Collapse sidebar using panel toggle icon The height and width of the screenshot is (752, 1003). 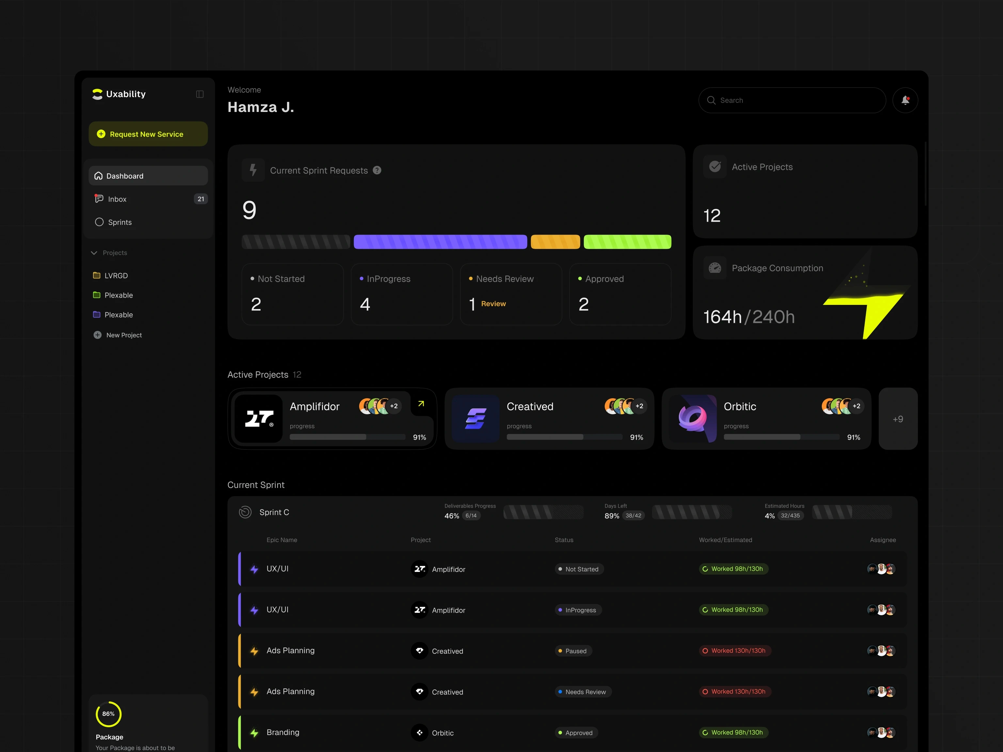(x=199, y=94)
